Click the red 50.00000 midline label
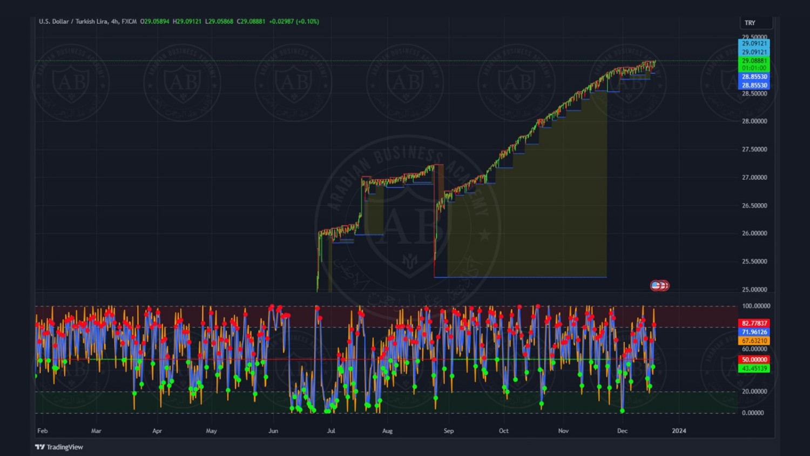Viewport: 810px width, 456px height. coord(754,359)
